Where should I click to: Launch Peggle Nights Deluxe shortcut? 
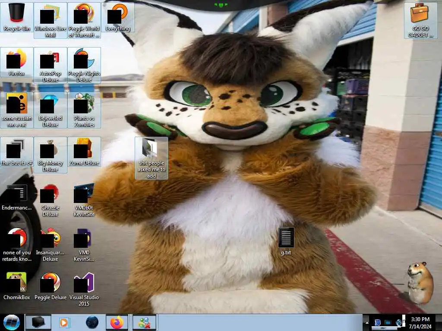click(x=84, y=65)
